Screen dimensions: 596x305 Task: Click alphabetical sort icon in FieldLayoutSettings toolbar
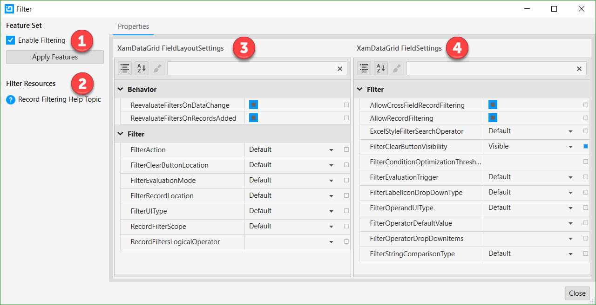(x=141, y=69)
